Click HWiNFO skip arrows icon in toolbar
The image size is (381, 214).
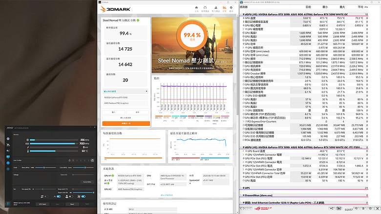point(249,209)
